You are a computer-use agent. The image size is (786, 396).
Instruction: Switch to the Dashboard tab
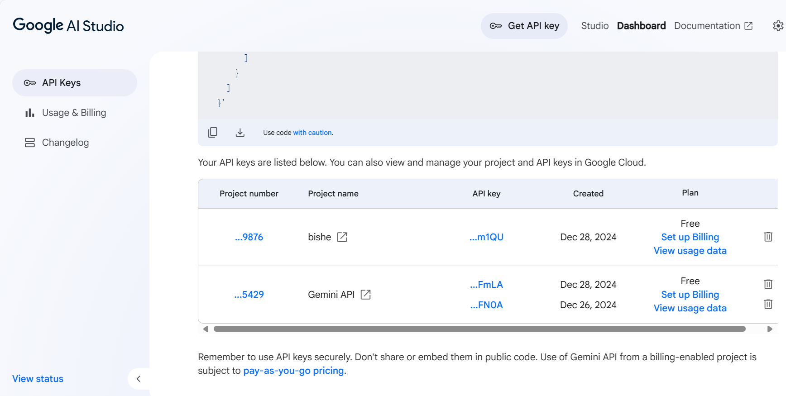[x=642, y=26]
